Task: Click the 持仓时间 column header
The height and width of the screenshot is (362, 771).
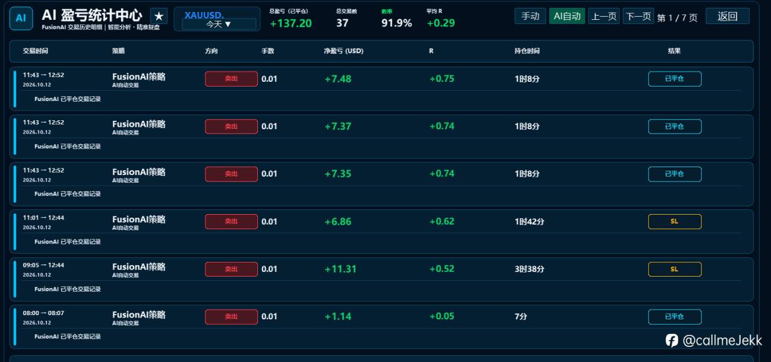Action: pyautogui.click(x=527, y=51)
